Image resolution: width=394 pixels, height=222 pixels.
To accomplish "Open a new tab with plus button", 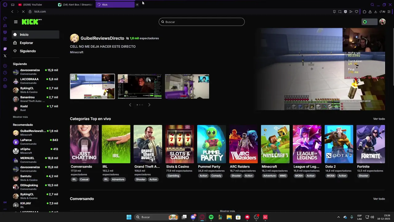I will (x=137, y=5).
